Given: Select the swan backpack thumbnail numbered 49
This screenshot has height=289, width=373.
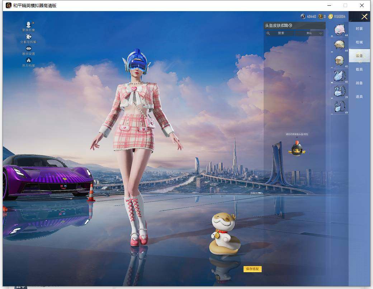Looking at the screenshot, I should click(339, 107).
